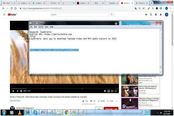
Task: Open the YouTube account avatar
Action: pyautogui.click(x=167, y=14)
